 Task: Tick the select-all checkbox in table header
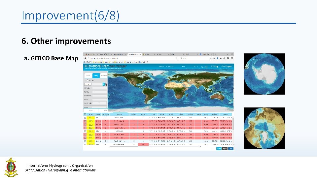[x=85, y=114]
